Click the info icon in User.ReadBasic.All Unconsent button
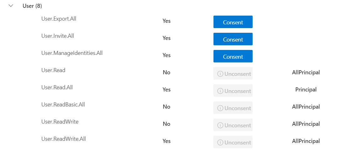 pyautogui.click(x=220, y=108)
